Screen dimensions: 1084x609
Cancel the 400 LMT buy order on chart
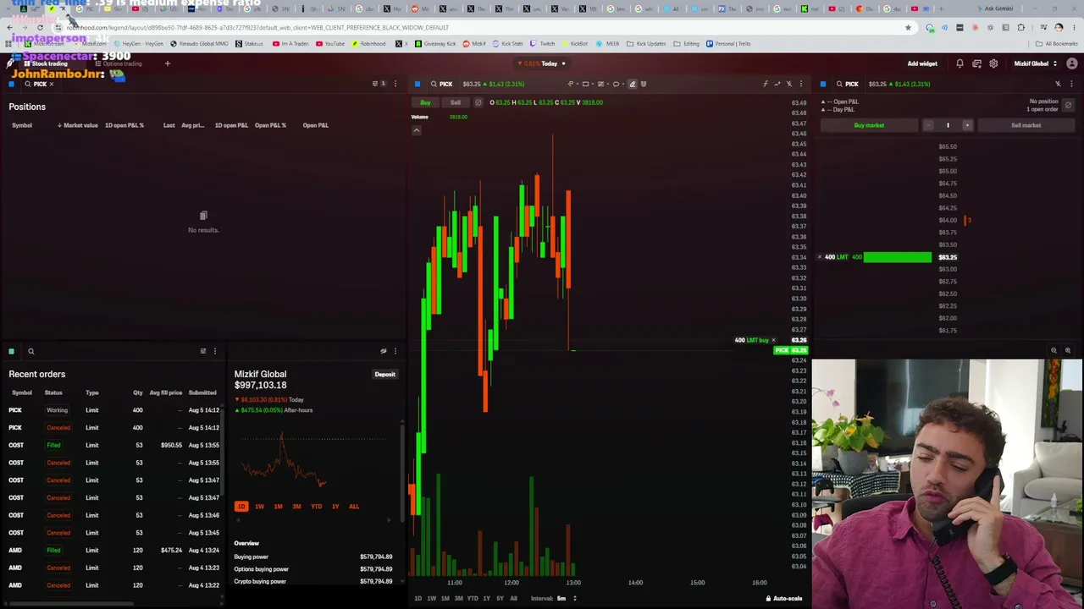(x=773, y=340)
